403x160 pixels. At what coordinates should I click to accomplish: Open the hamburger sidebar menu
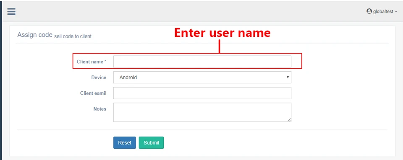coord(11,12)
